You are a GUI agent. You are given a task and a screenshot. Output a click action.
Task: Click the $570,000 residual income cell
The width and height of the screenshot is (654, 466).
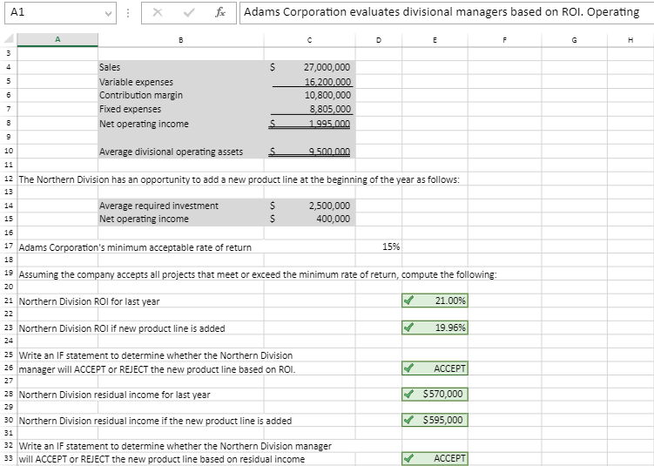(435, 394)
